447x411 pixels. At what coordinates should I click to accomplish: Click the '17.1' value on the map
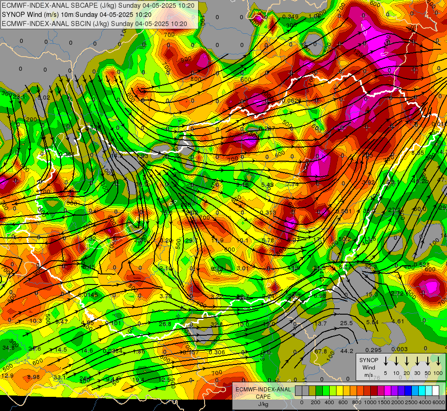click(319, 239)
